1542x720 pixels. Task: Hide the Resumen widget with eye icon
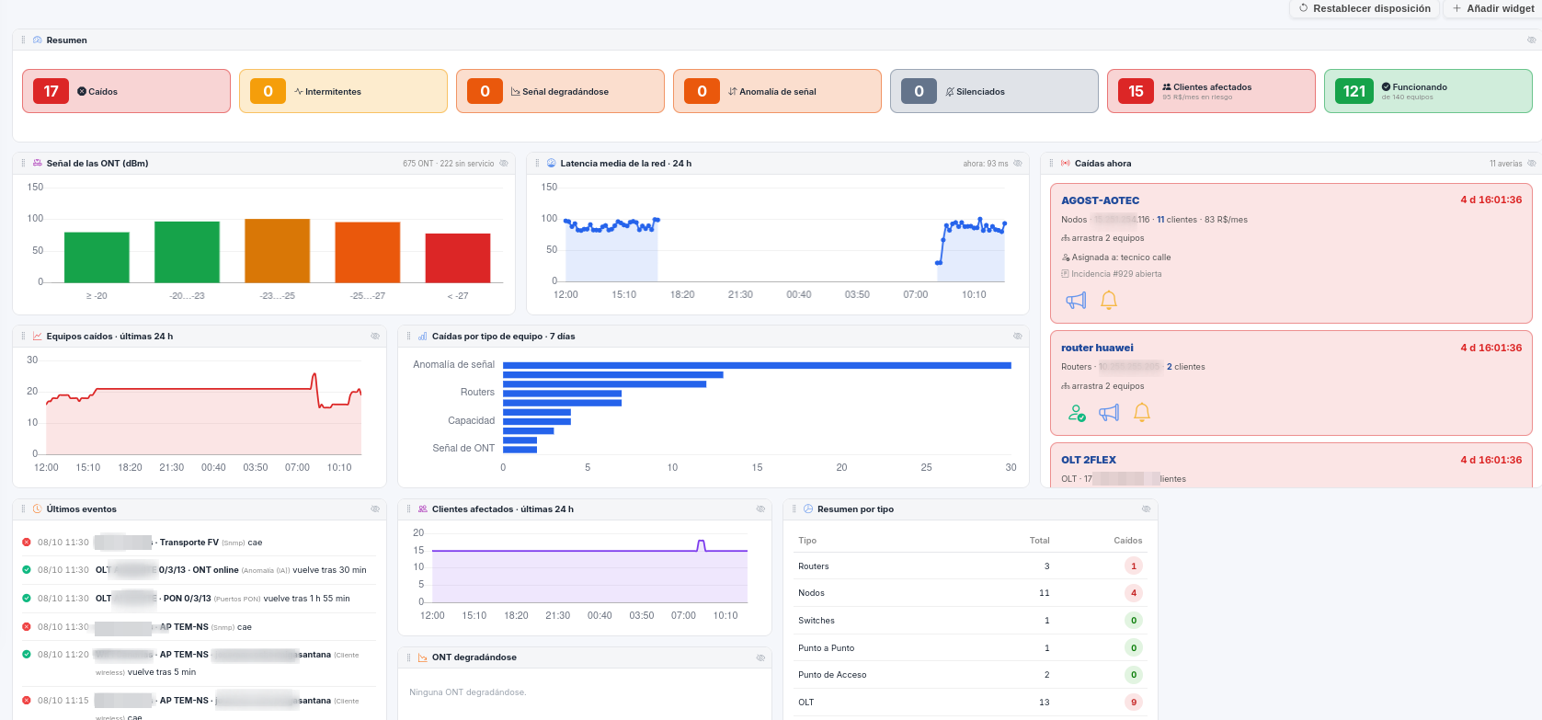[x=1531, y=40]
